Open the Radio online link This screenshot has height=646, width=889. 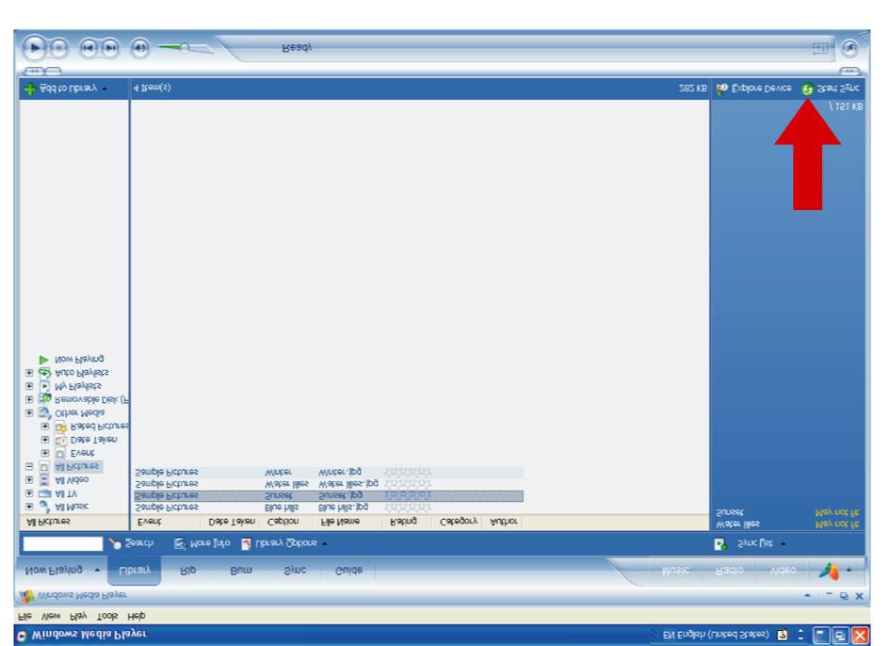click(730, 570)
